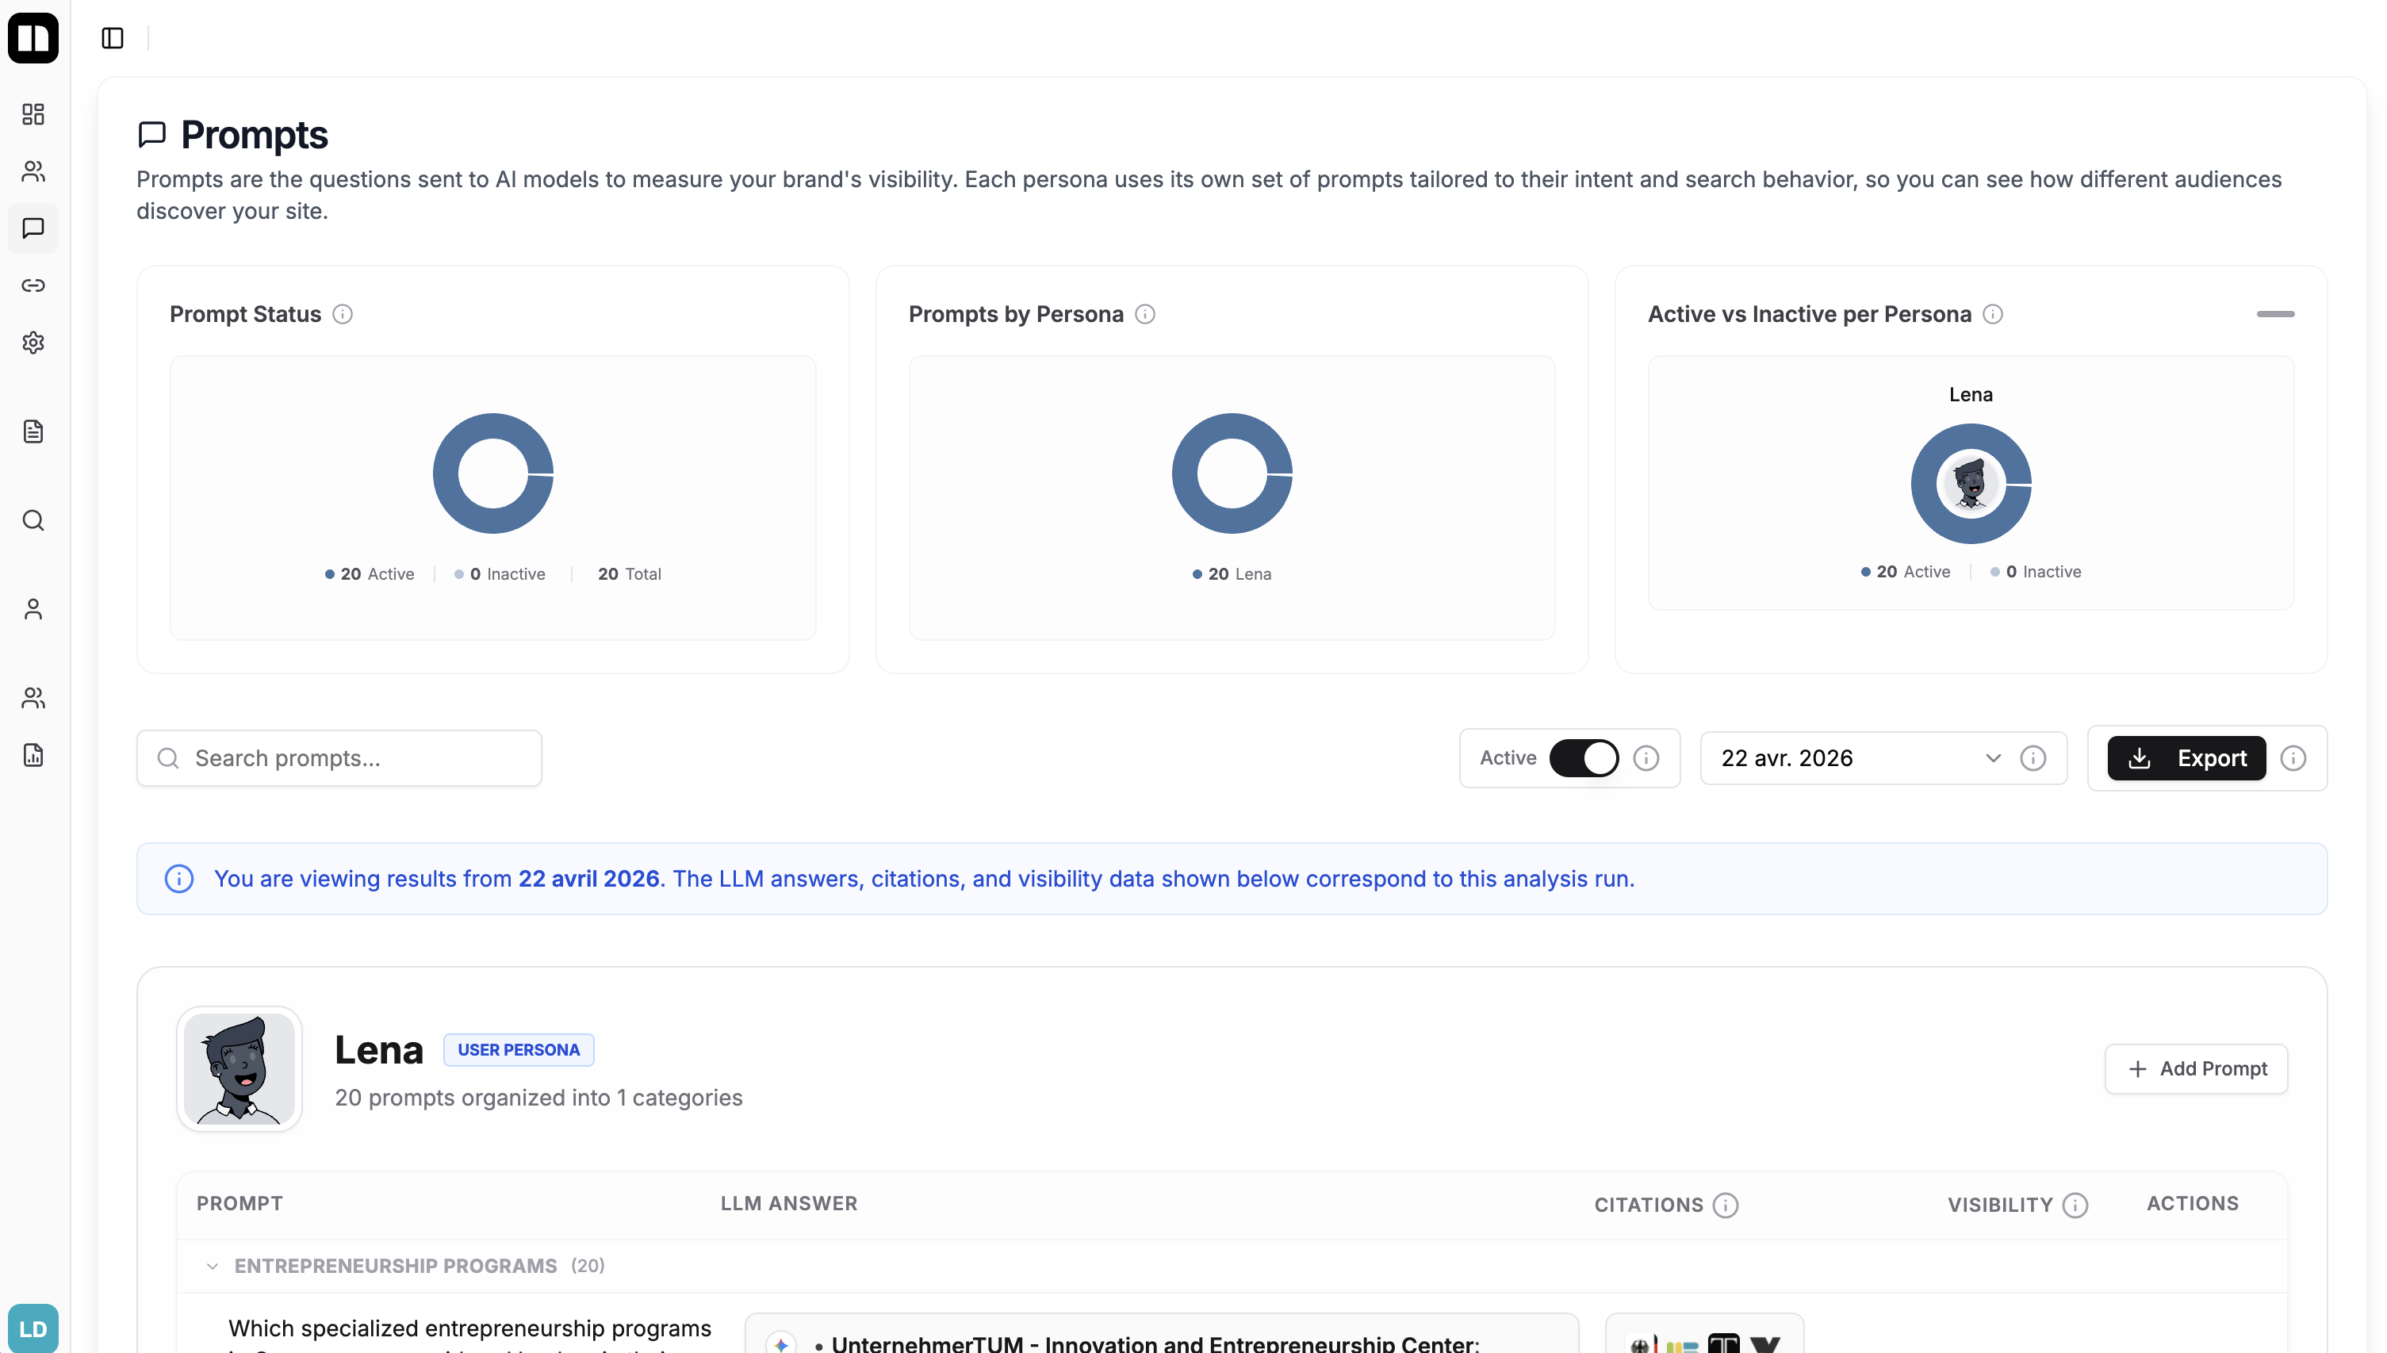The height and width of the screenshot is (1353, 2387).
Task: Click '0 Inactive' under Lena's chart
Action: pos(2036,572)
